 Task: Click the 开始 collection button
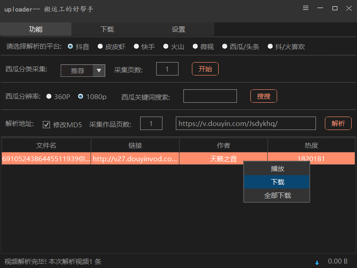[205, 69]
